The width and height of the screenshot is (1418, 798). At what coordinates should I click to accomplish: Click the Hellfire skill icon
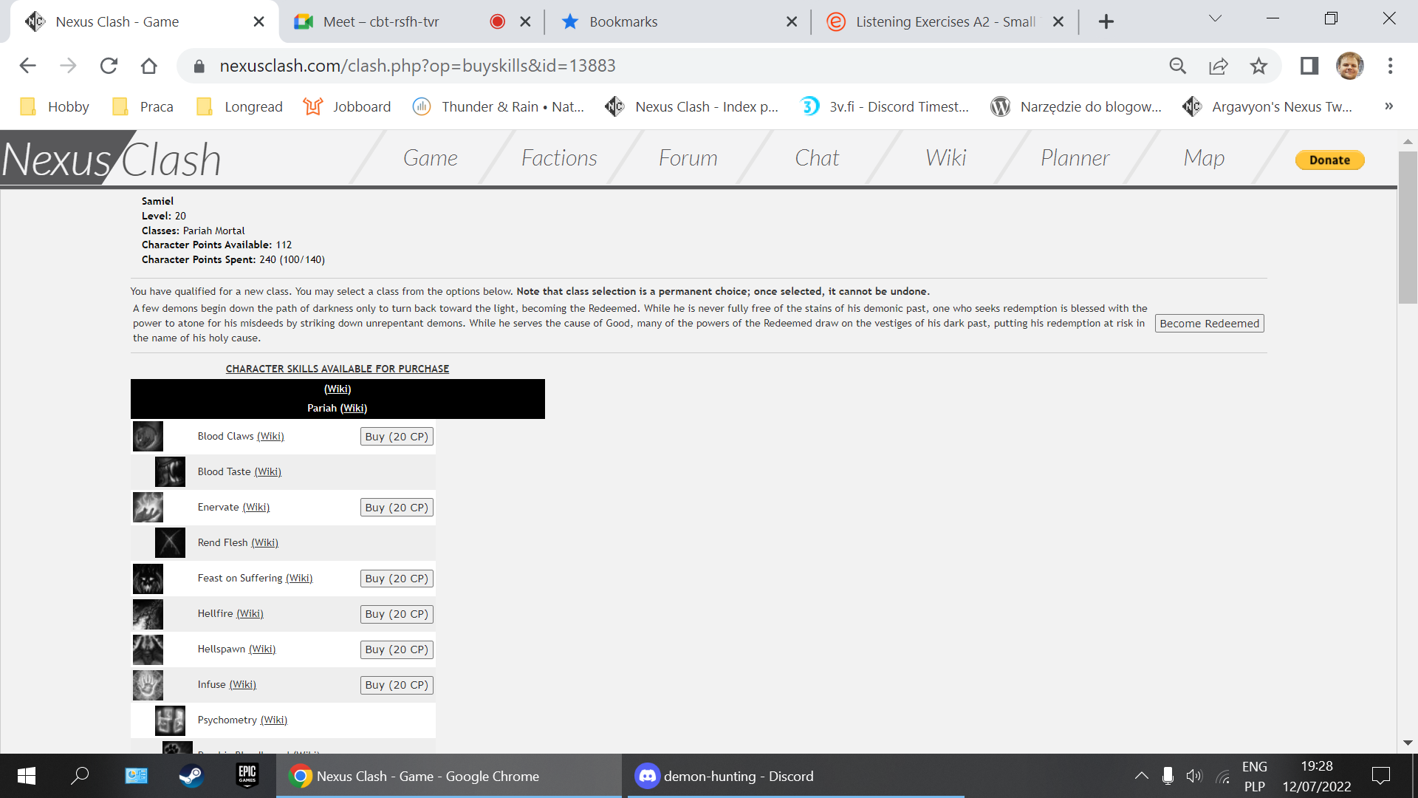pyautogui.click(x=148, y=614)
